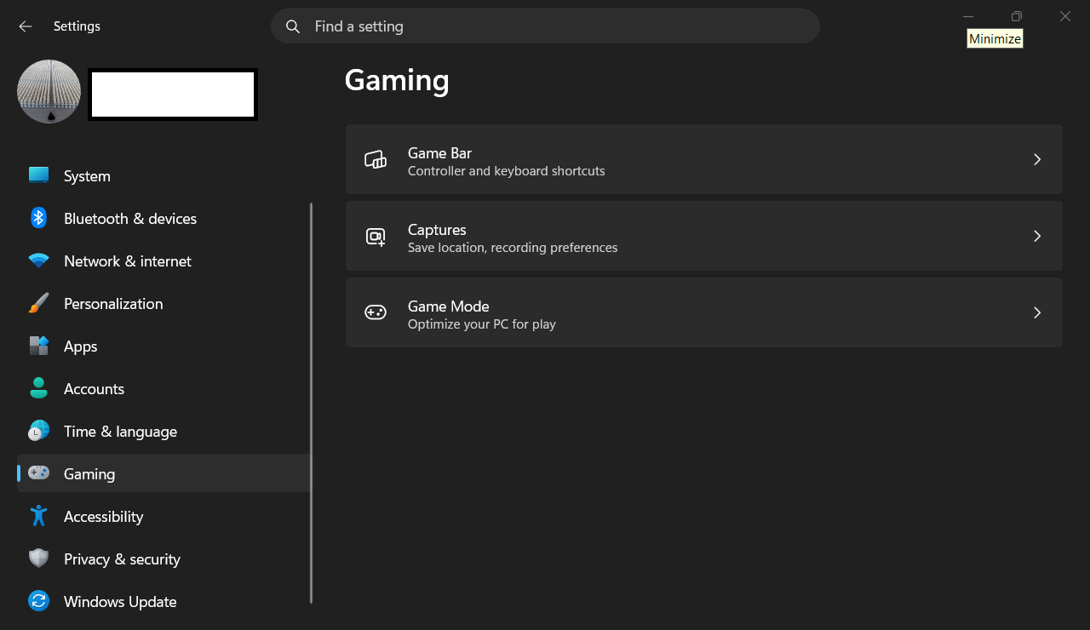This screenshot has width=1090, height=630.
Task: Open Apps settings category
Action: 163,346
